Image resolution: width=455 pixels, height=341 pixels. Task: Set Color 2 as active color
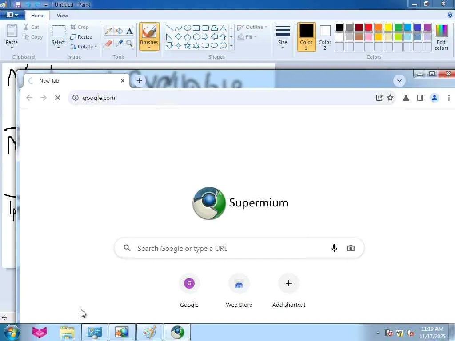coord(325,37)
